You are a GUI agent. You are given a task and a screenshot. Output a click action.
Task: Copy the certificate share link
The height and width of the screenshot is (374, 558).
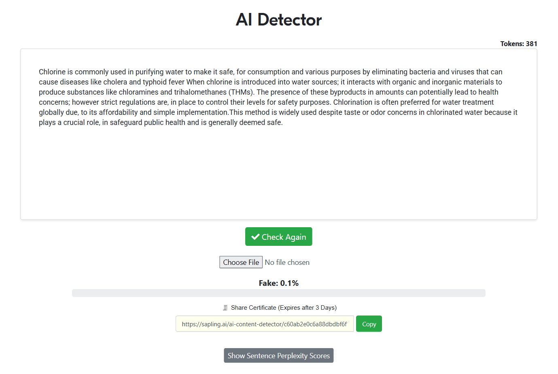[x=369, y=324]
